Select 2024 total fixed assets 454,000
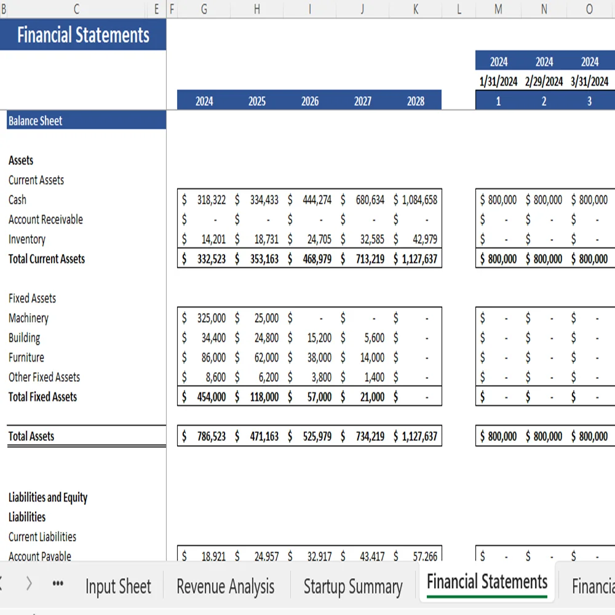 point(204,397)
